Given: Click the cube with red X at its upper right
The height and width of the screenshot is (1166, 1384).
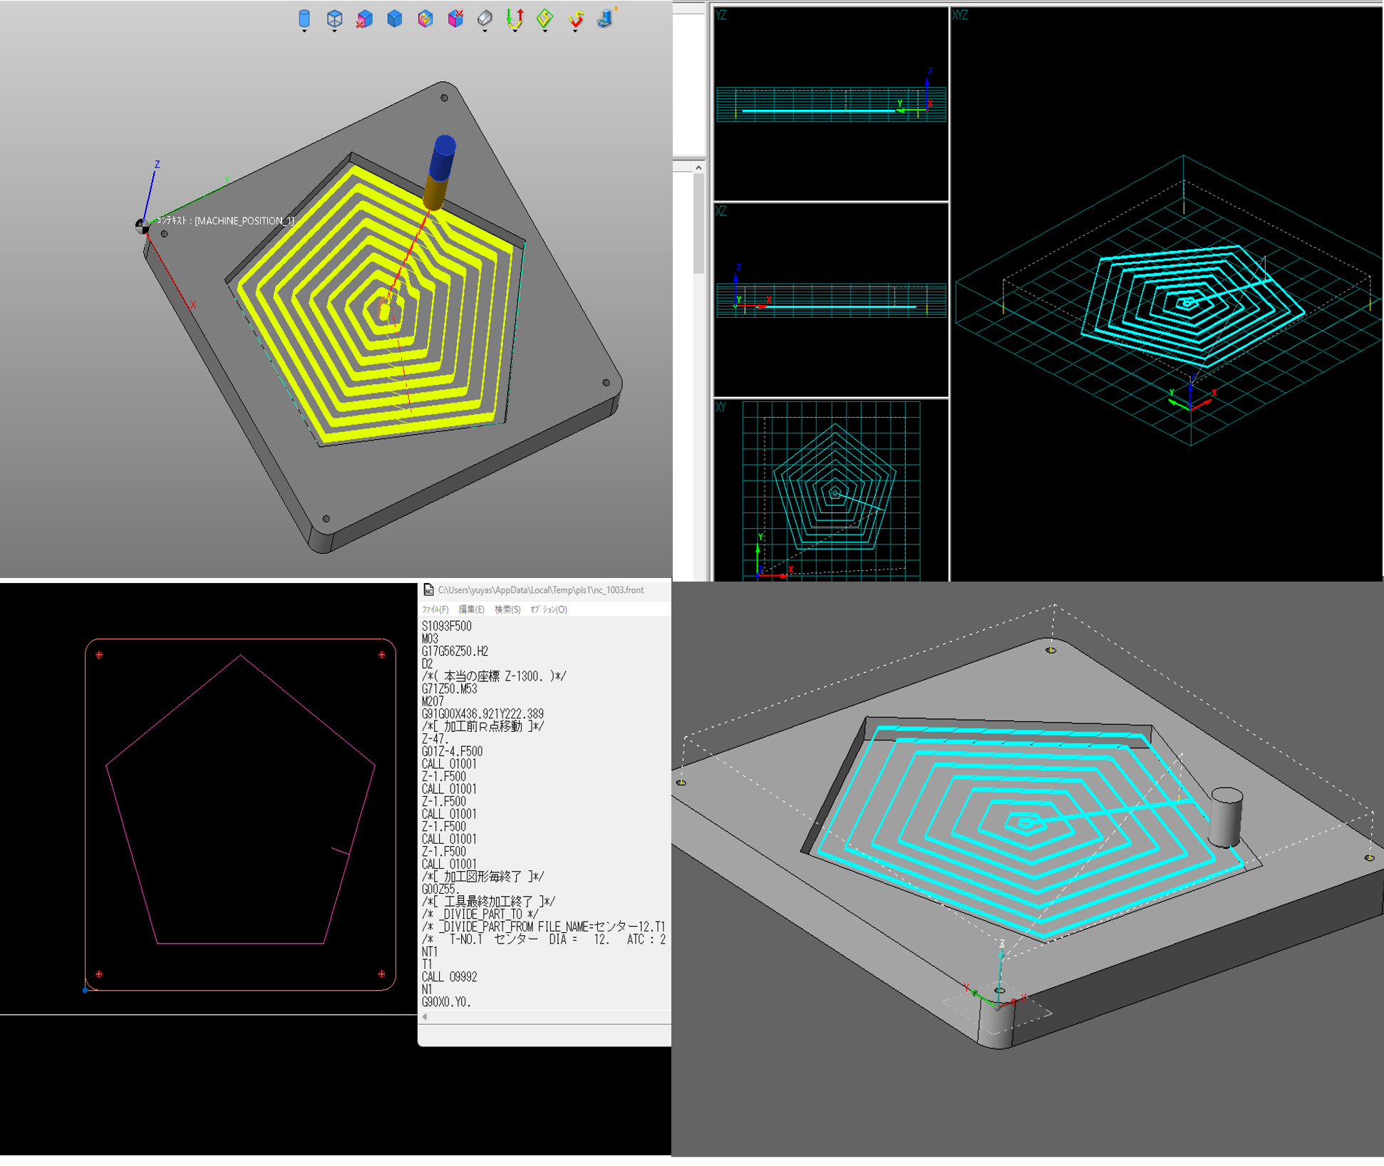Looking at the screenshot, I should (x=455, y=18).
